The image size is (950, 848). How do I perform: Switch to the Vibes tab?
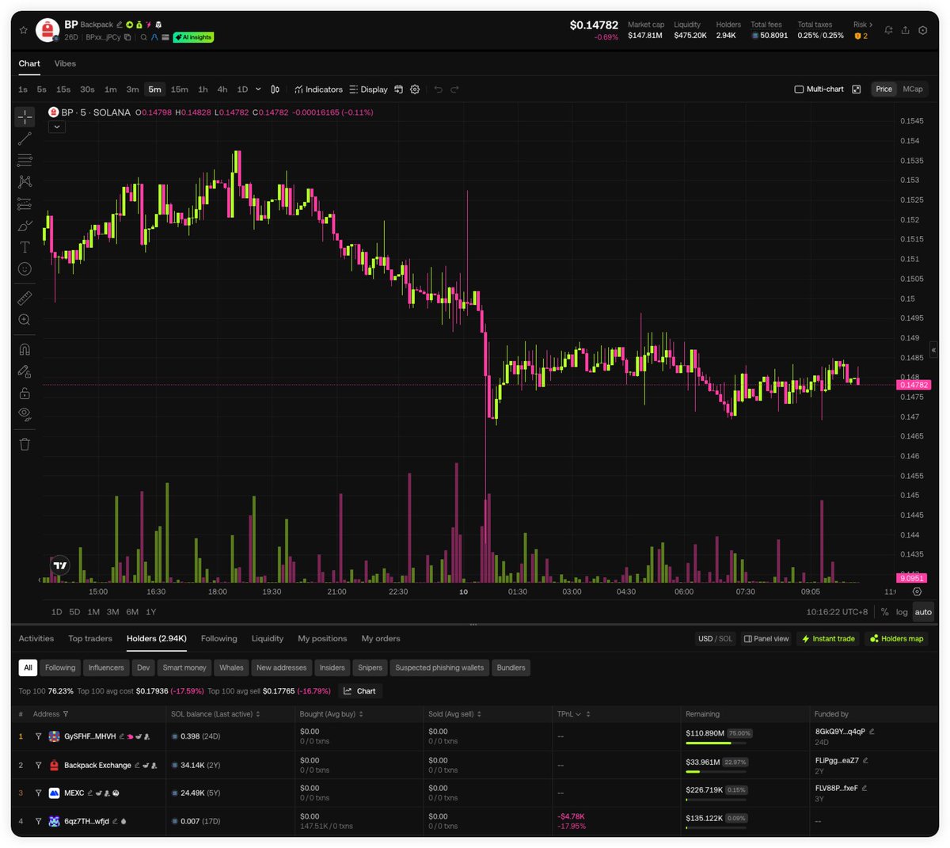(65, 63)
